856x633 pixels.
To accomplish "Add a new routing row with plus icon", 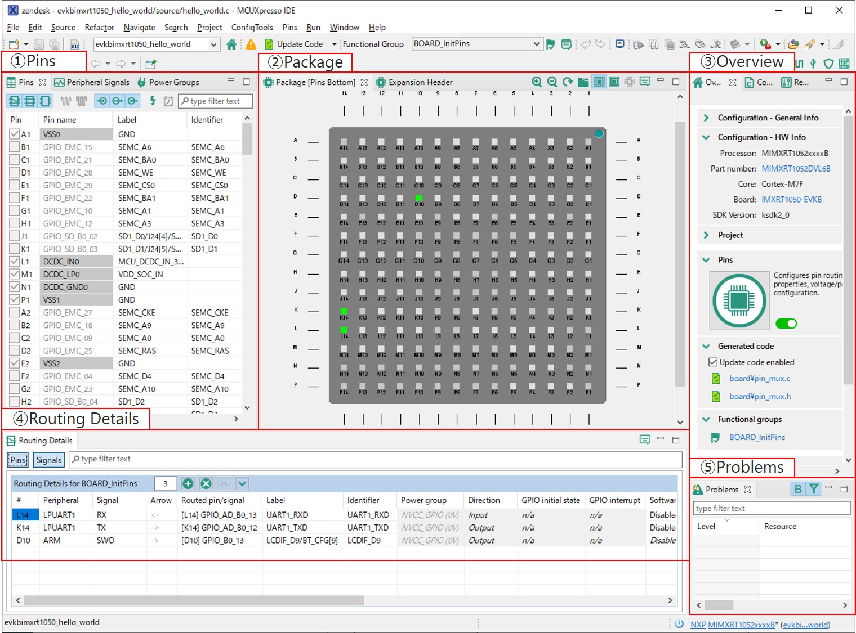I will point(188,483).
